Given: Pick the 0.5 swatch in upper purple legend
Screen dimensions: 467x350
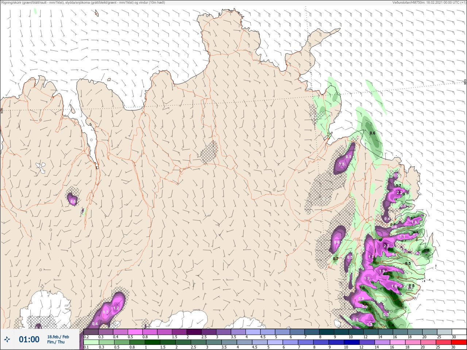Looking at the screenshot, I should [135, 332].
